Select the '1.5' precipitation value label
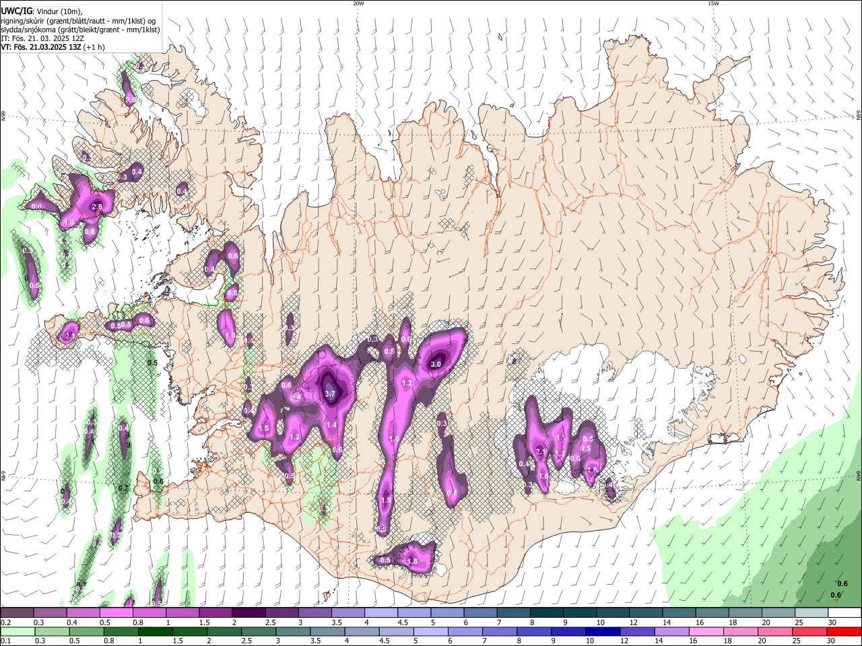This screenshot has height=646, width=862. (x=263, y=428)
